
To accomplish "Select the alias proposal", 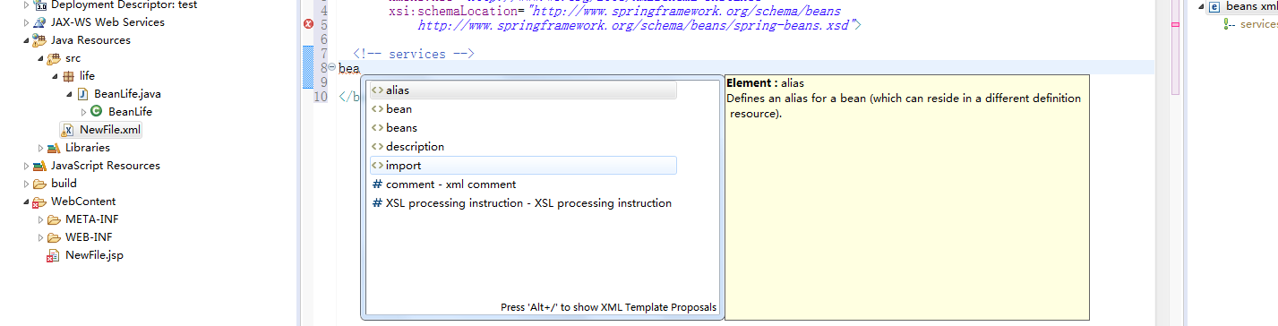I will pyautogui.click(x=523, y=90).
